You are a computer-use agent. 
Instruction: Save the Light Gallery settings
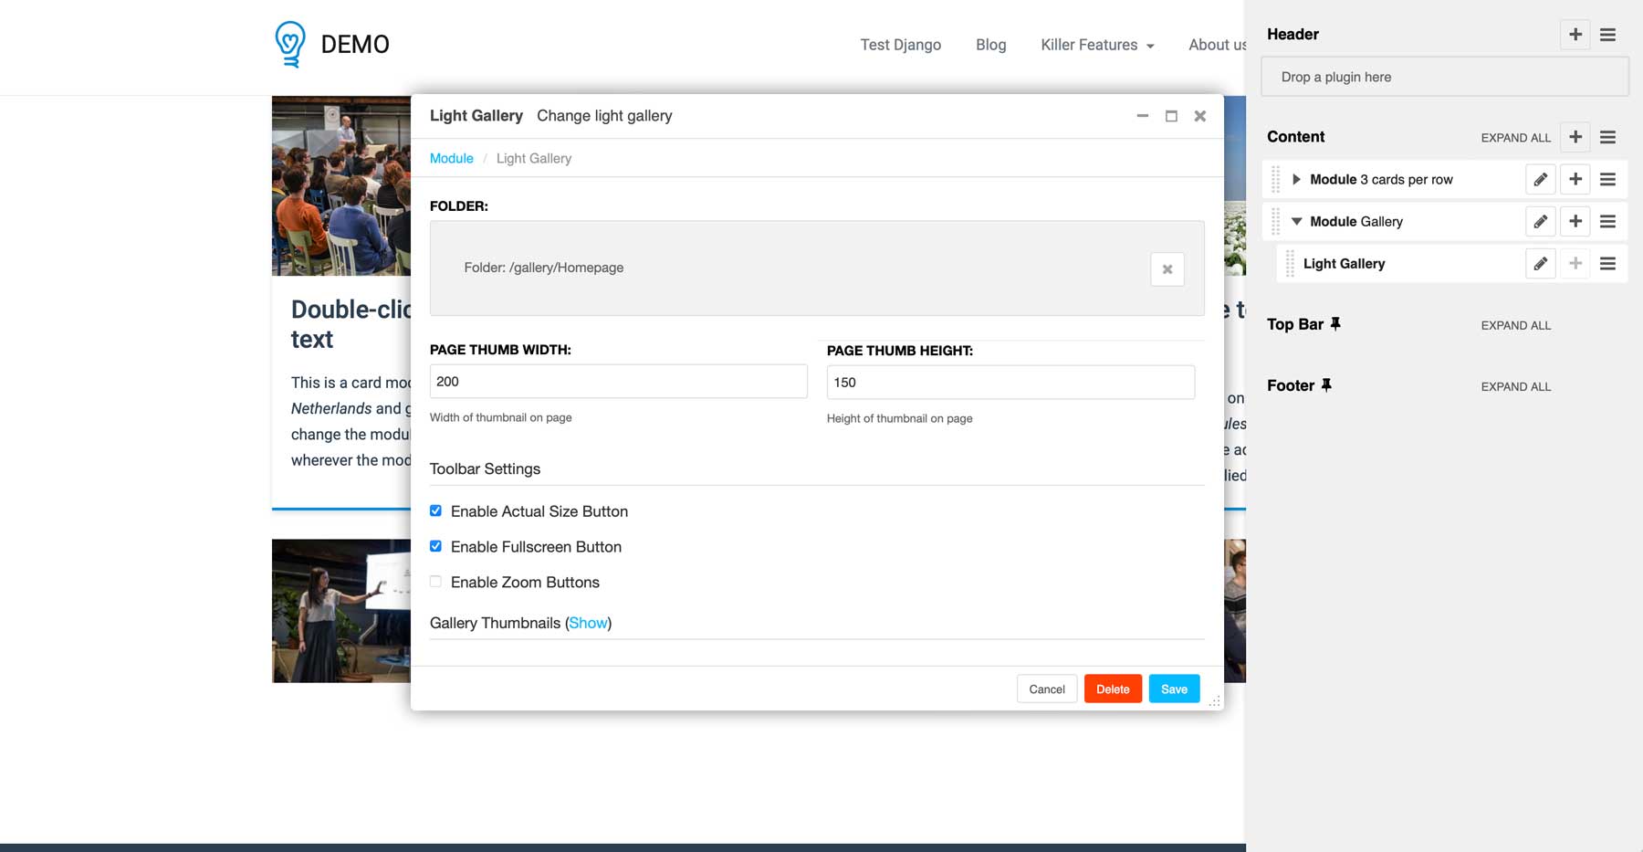pos(1174,689)
